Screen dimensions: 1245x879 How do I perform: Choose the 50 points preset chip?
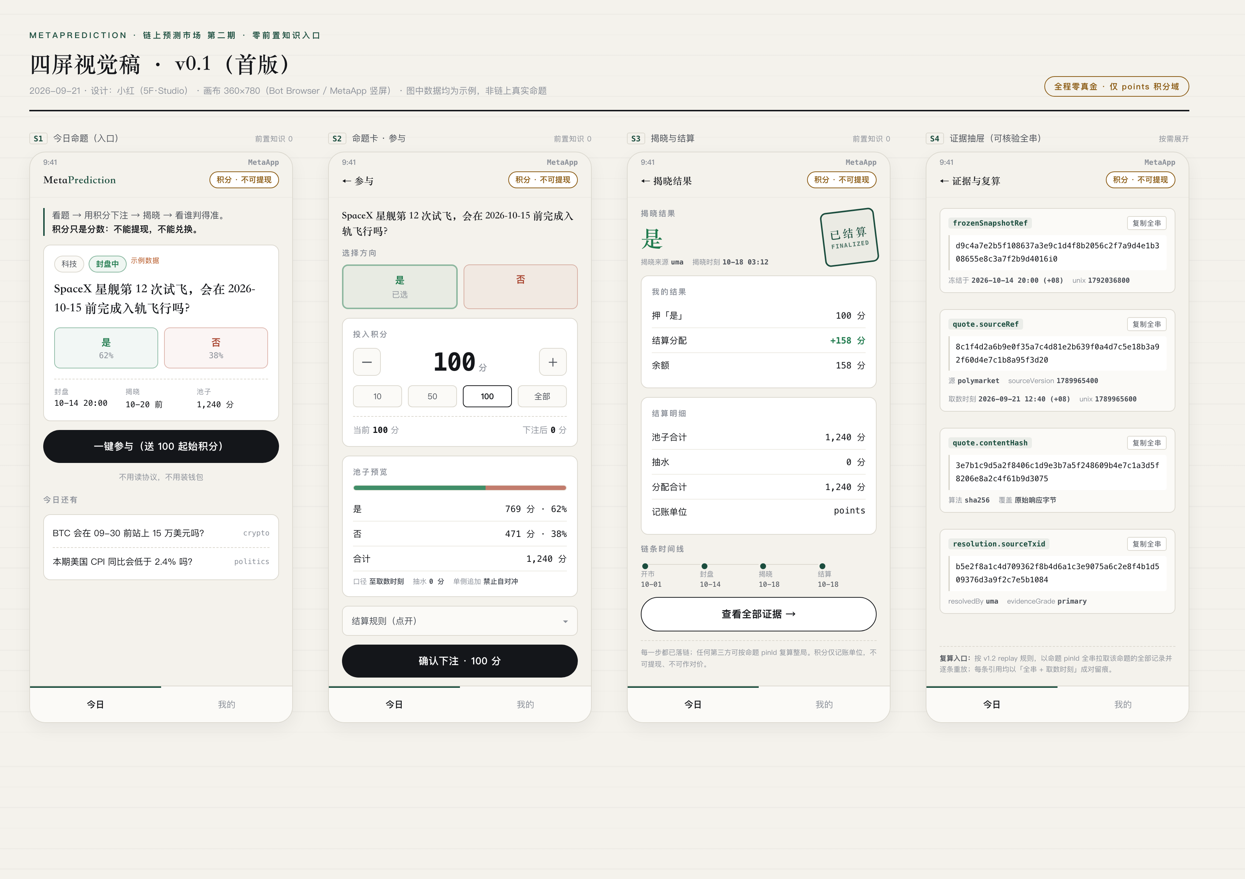coord(432,396)
